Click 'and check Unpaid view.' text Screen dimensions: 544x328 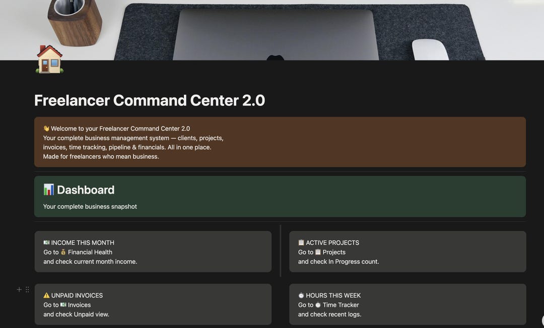tap(77, 314)
